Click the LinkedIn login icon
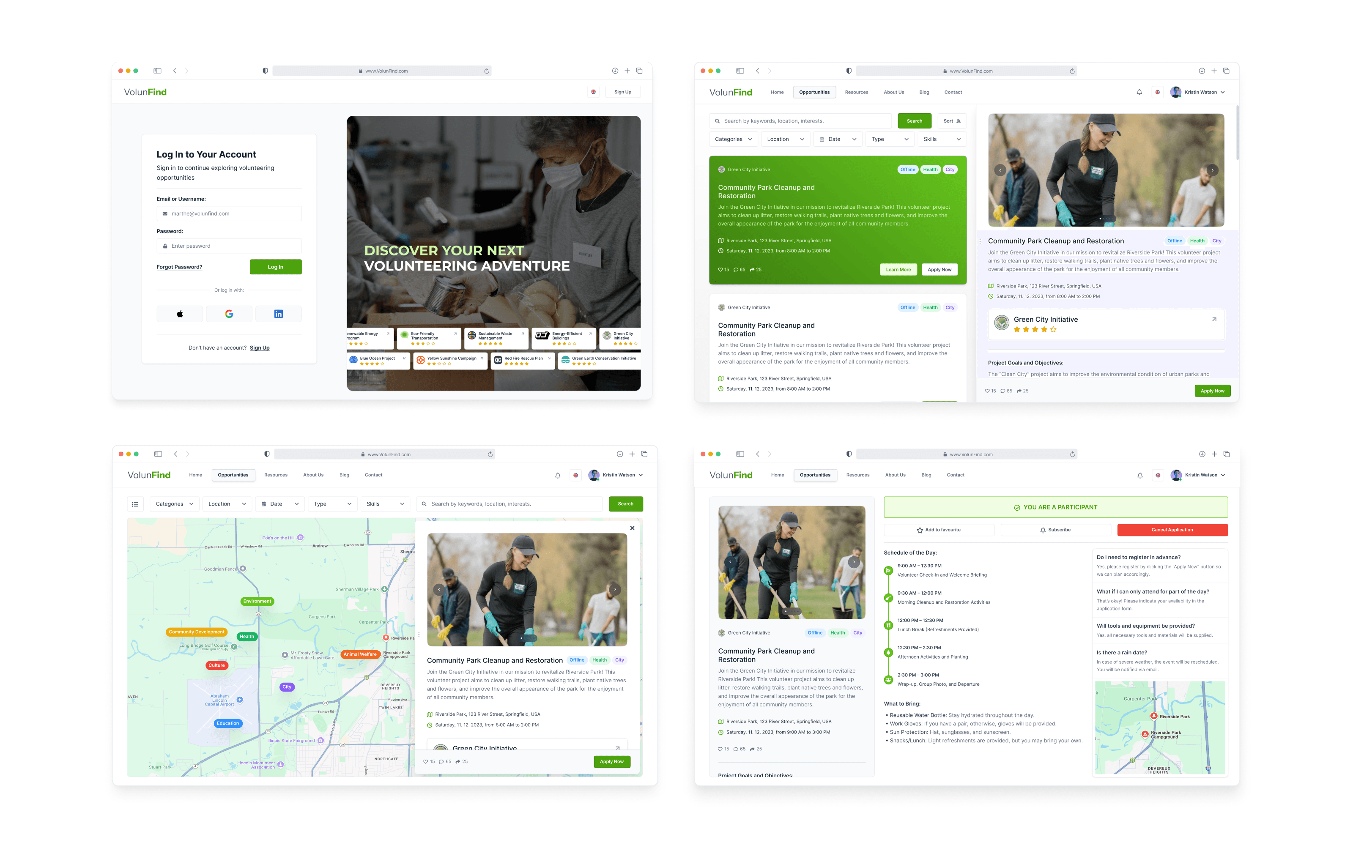 278,314
